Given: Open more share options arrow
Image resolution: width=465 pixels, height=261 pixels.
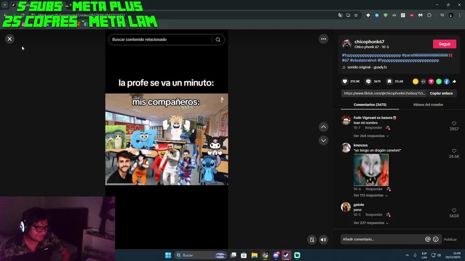Looking at the screenshot, I should (x=454, y=82).
